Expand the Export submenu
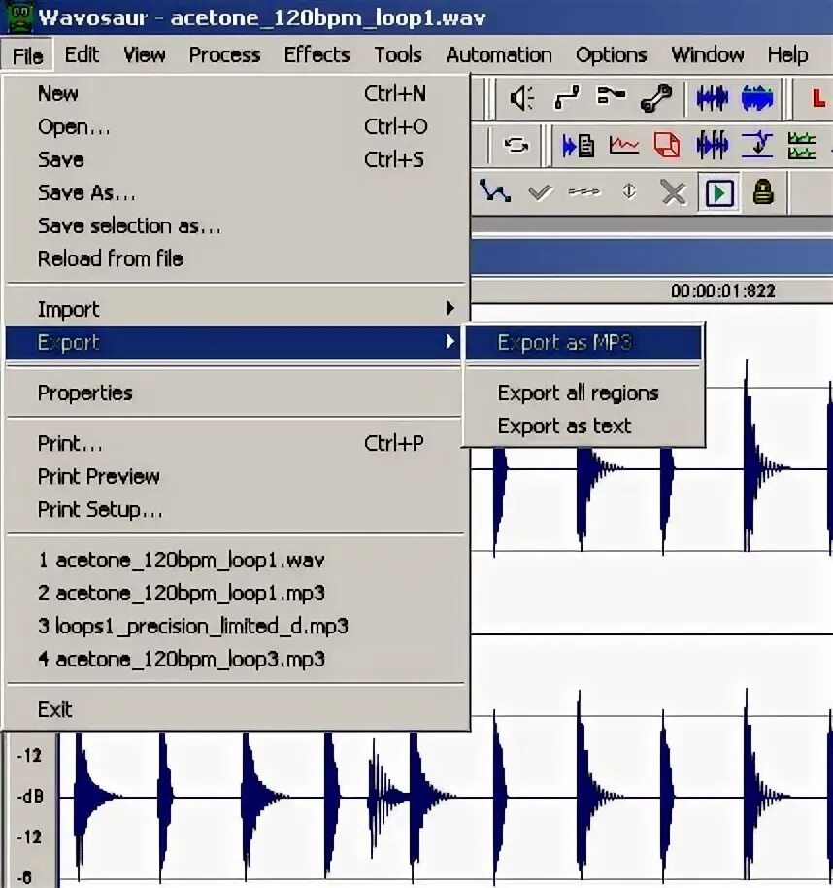 tap(235, 342)
